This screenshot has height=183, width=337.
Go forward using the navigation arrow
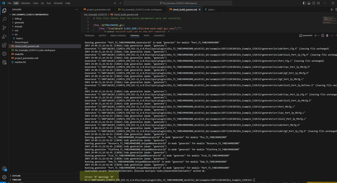120,3
